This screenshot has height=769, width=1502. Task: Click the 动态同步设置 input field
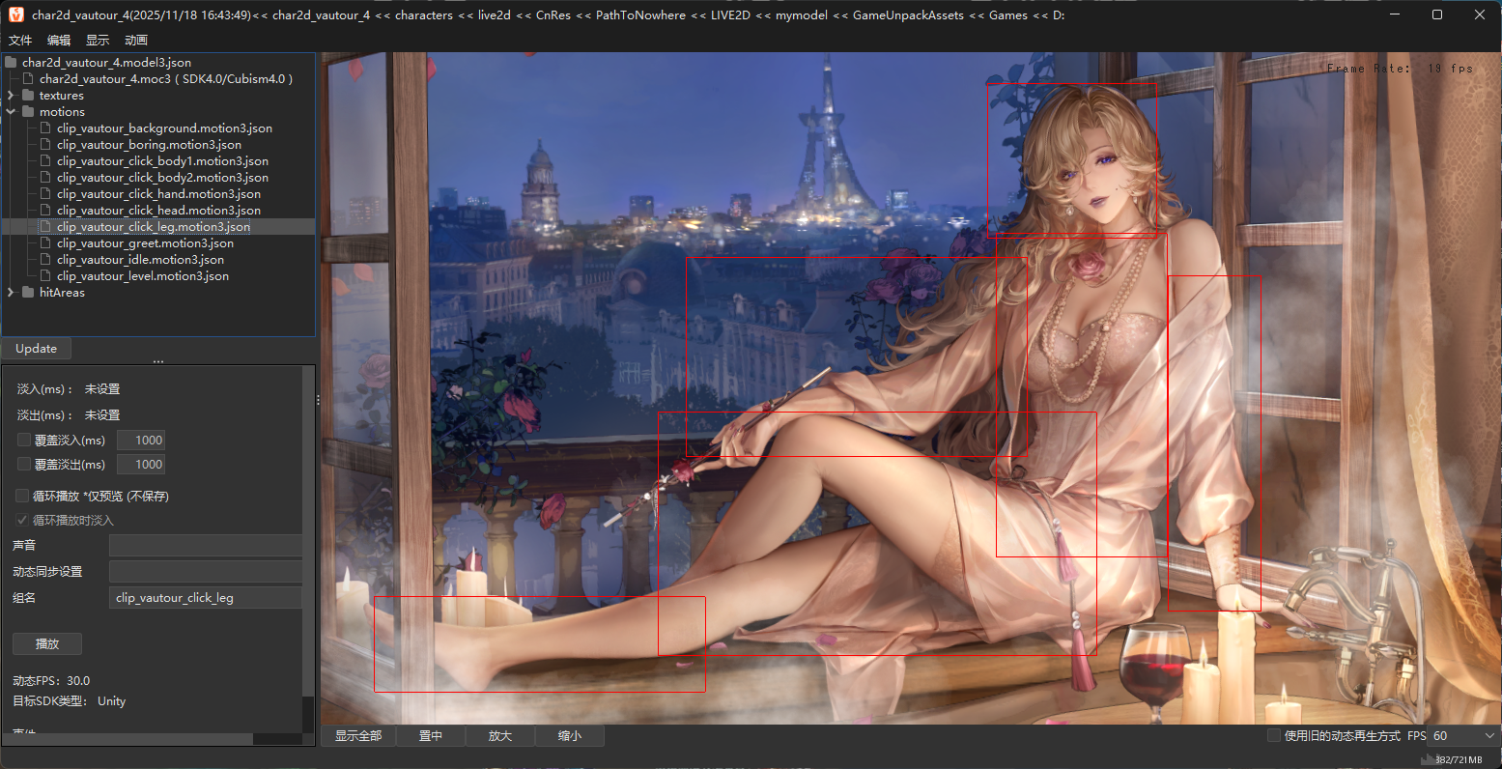[x=206, y=572]
